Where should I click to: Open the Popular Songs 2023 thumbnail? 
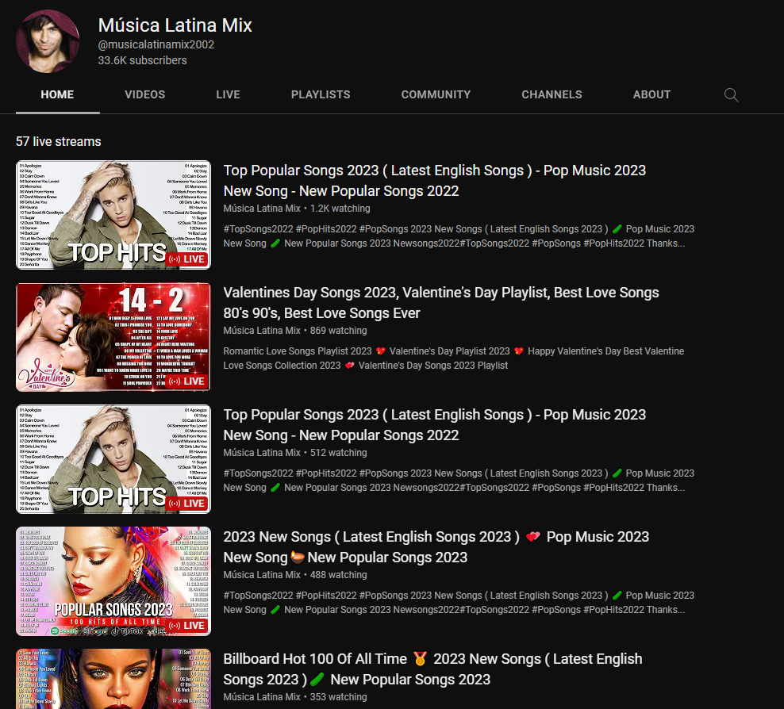click(x=113, y=581)
